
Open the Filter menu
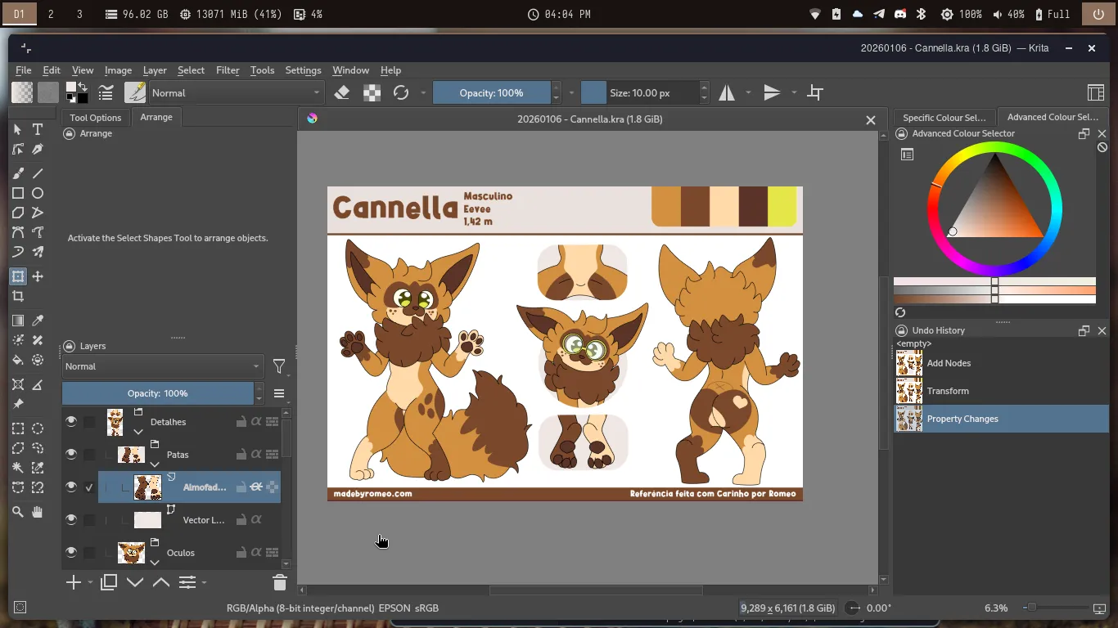228,70
